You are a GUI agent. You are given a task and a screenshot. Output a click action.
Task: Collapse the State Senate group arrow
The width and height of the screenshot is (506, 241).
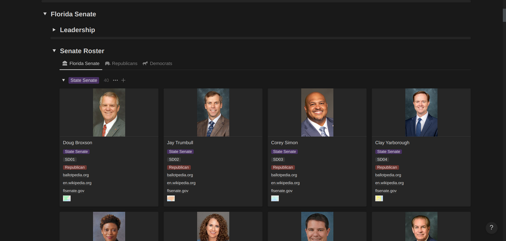pos(63,80)
